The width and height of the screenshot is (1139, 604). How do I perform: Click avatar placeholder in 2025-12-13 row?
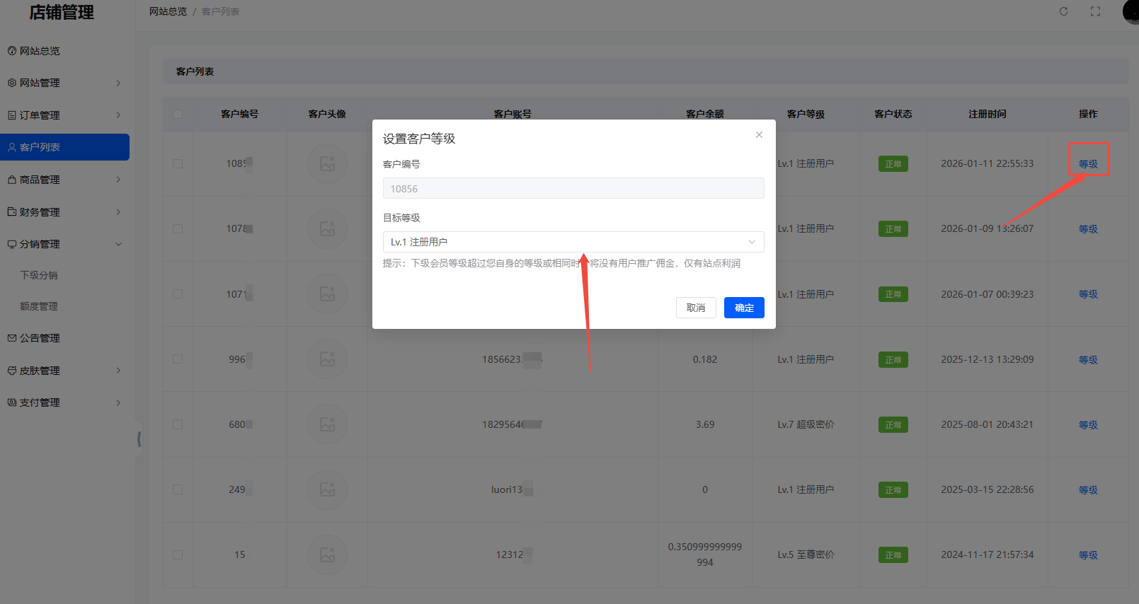[327, 359]
